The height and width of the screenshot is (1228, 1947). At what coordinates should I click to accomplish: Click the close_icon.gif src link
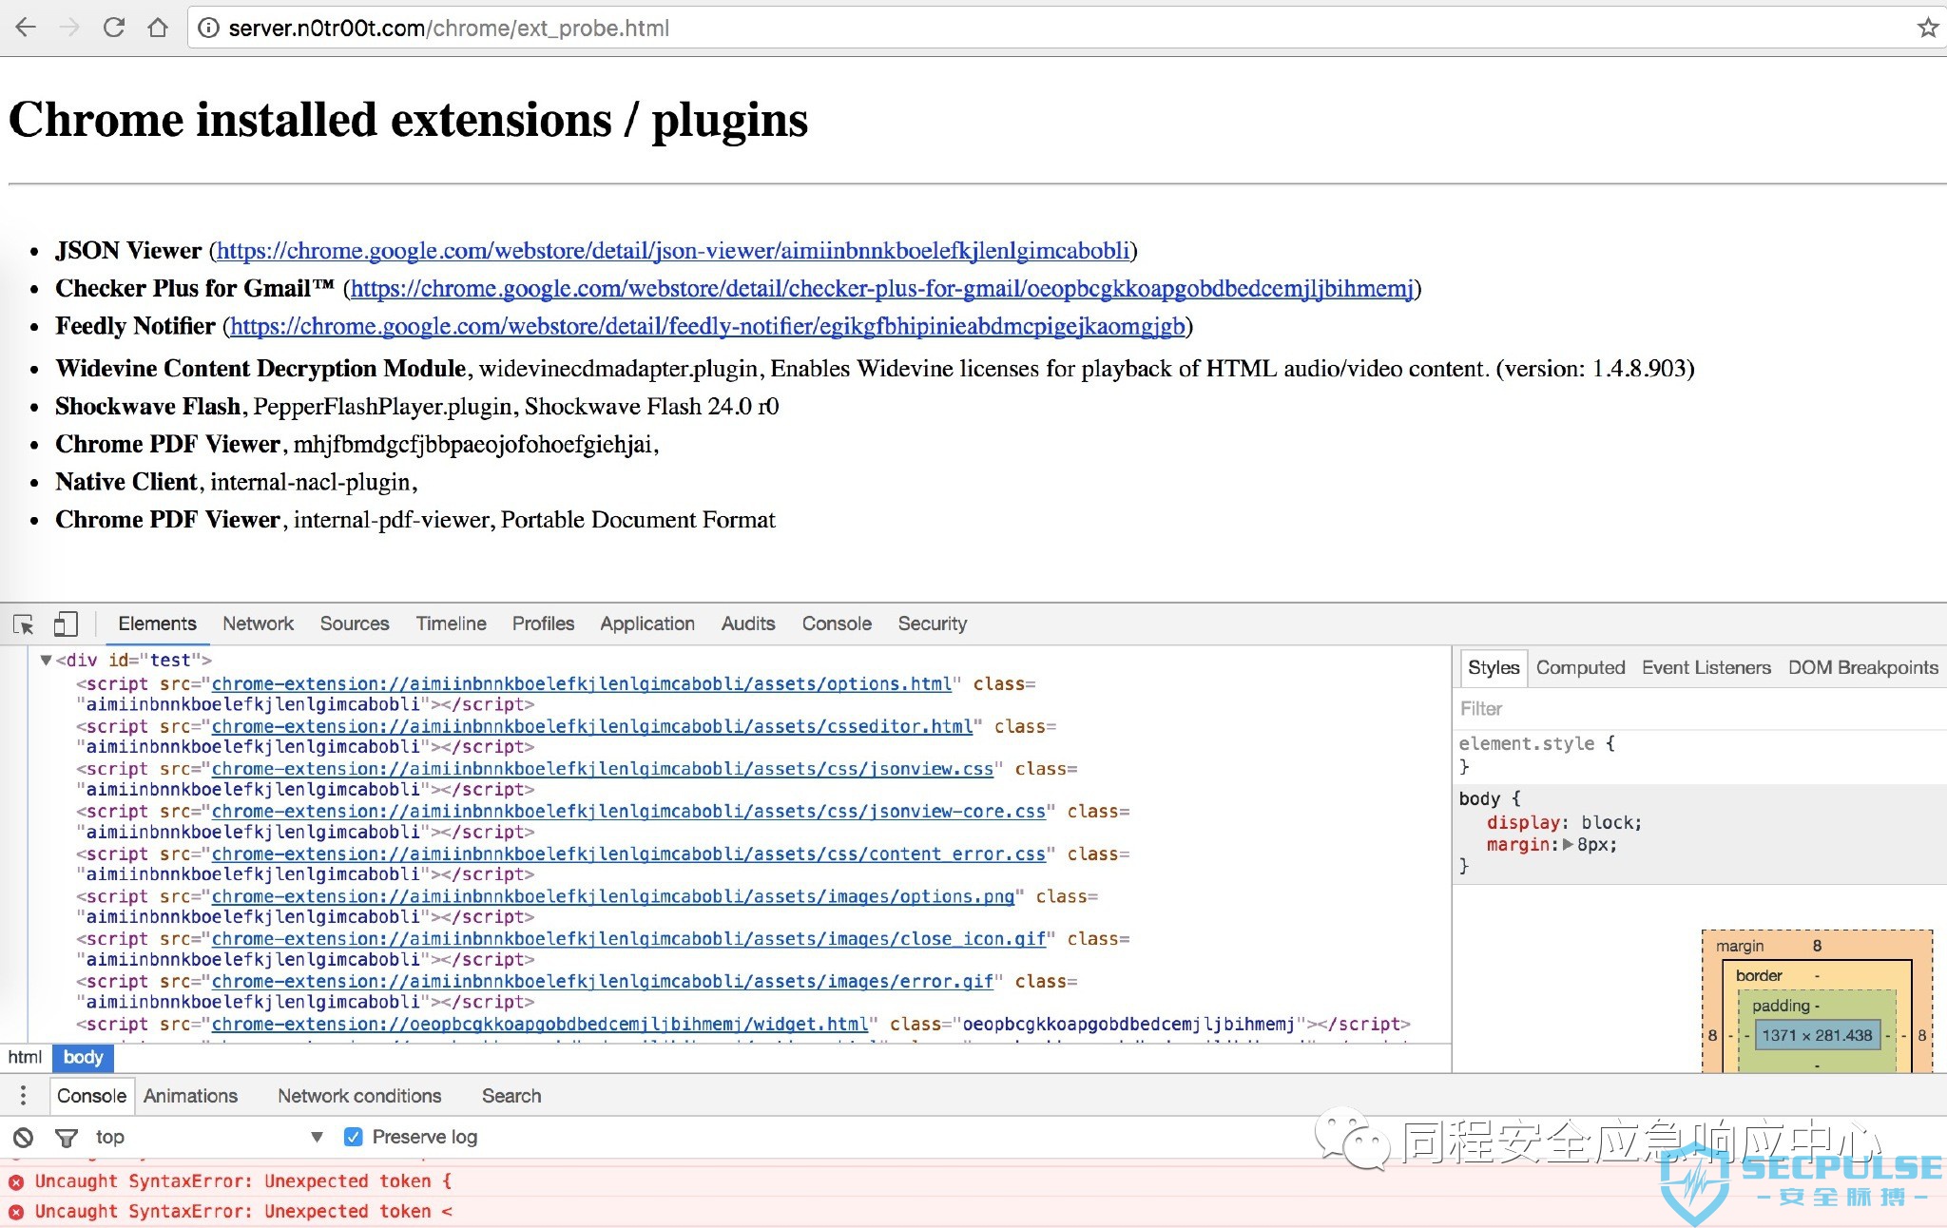627,939
